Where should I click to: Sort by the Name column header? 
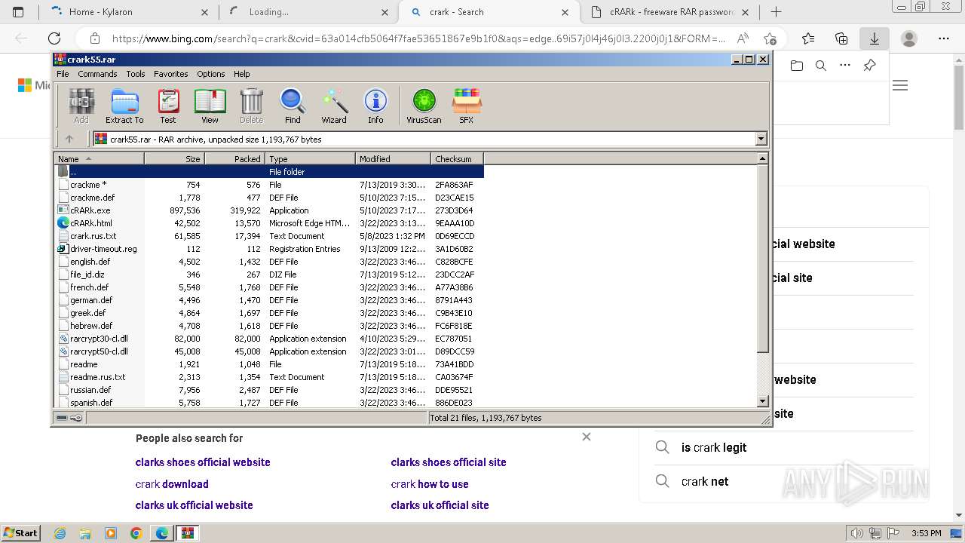(x=99, y=158)
